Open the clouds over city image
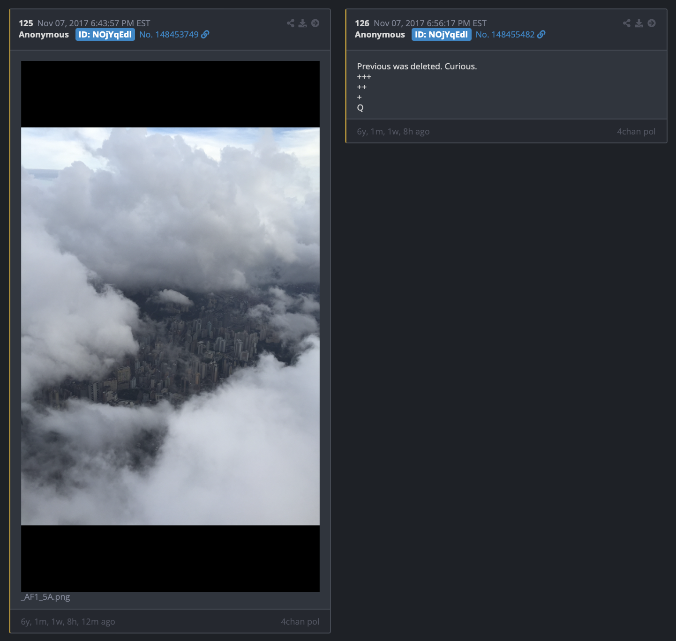Viewport: 676px width, 641px height. pyautogui.click(x=170, y=326)
